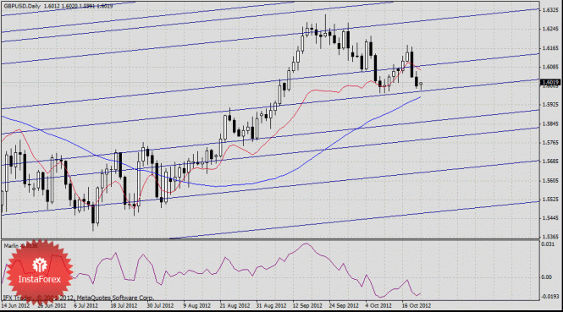Viewport: 563px width, 312px height.
Task: Click the 1.5765 price level label
Action: pos(551,143)
